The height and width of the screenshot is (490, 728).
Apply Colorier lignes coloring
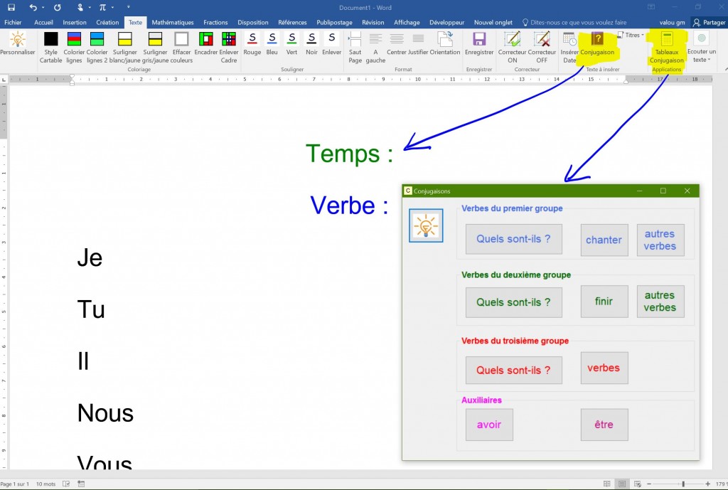[74, 39]
